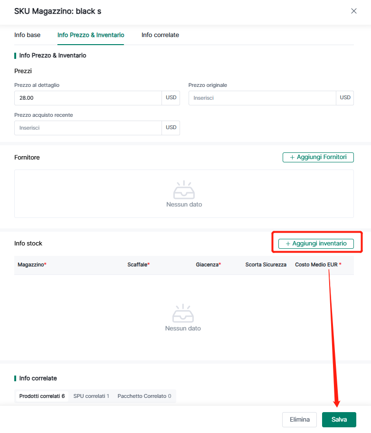Click the Prezzo al dettaglio field

88,98
